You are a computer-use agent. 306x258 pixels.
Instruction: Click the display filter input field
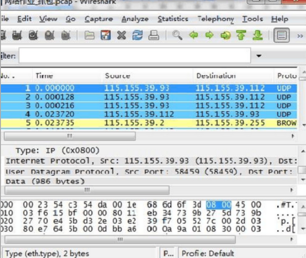tap(135, 55)
